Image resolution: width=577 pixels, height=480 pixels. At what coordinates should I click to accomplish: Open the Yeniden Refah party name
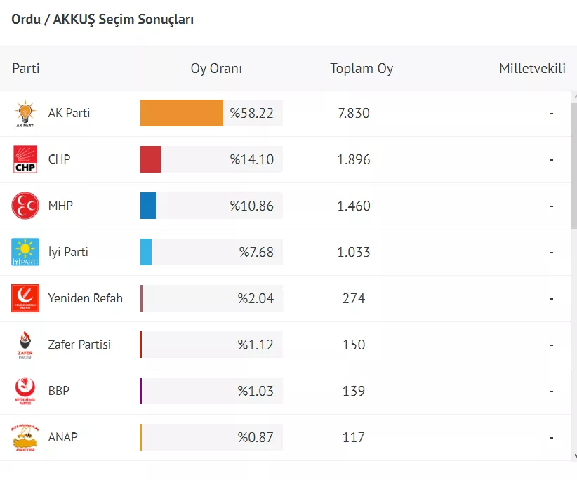85,298
